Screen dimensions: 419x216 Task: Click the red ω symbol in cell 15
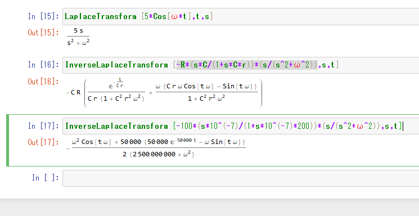[x=174, y=17]
